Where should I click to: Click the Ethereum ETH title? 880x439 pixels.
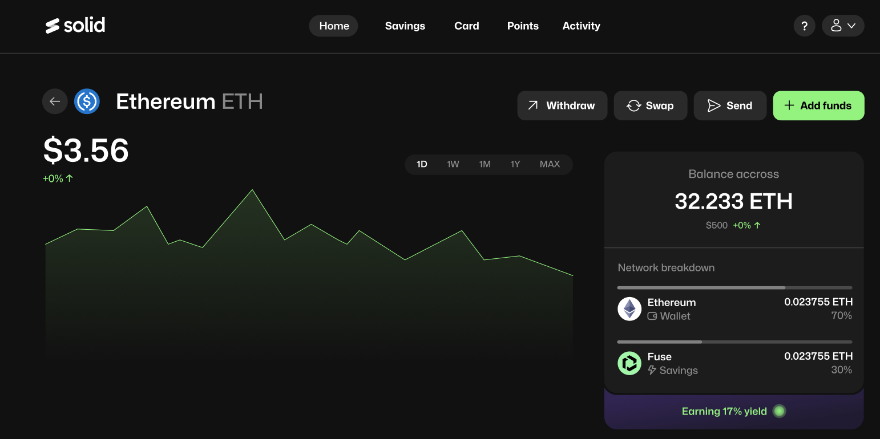[189, 101]
